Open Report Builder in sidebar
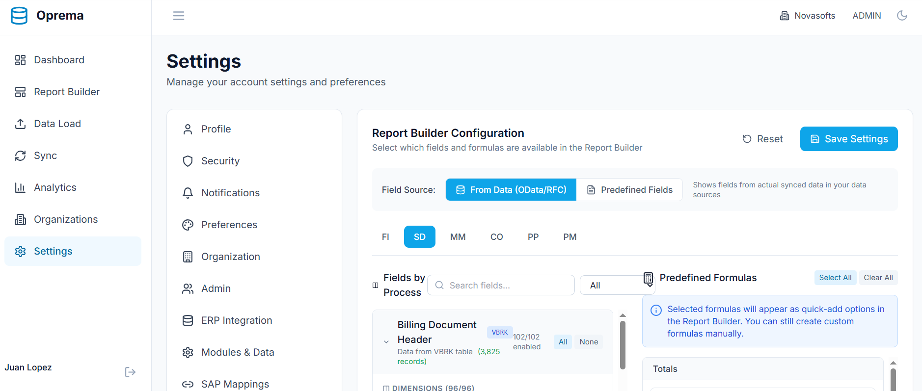922x391 pixels. tap(73, 92)
